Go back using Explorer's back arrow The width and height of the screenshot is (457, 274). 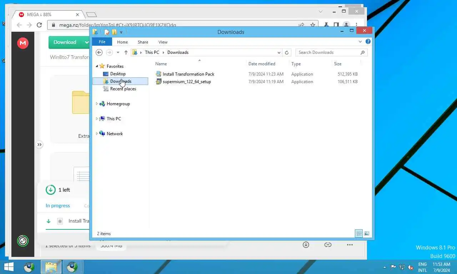pos(99,52)
